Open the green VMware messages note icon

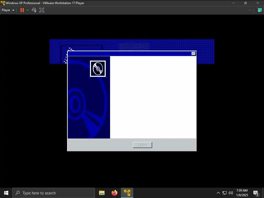260,10
